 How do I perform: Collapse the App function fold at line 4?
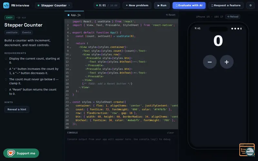pos(70,33)
